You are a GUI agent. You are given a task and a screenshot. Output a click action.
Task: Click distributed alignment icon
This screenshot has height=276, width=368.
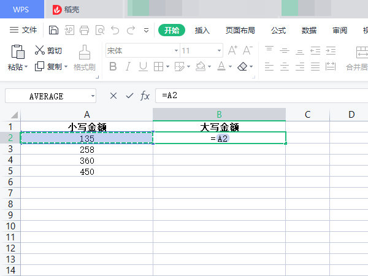coord(331,67)
